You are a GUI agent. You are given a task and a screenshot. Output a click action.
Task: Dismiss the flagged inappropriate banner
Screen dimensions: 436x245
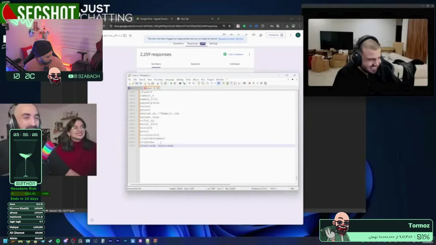(239, 39)
